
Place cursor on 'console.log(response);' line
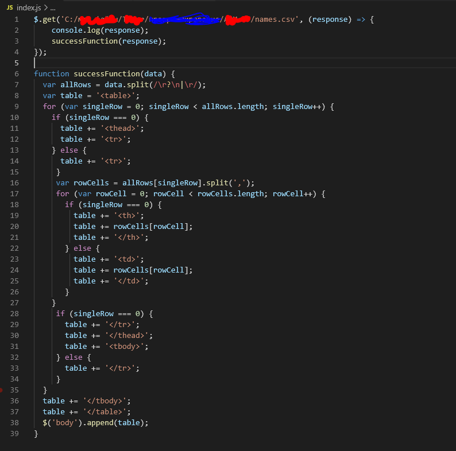point(100,30)
